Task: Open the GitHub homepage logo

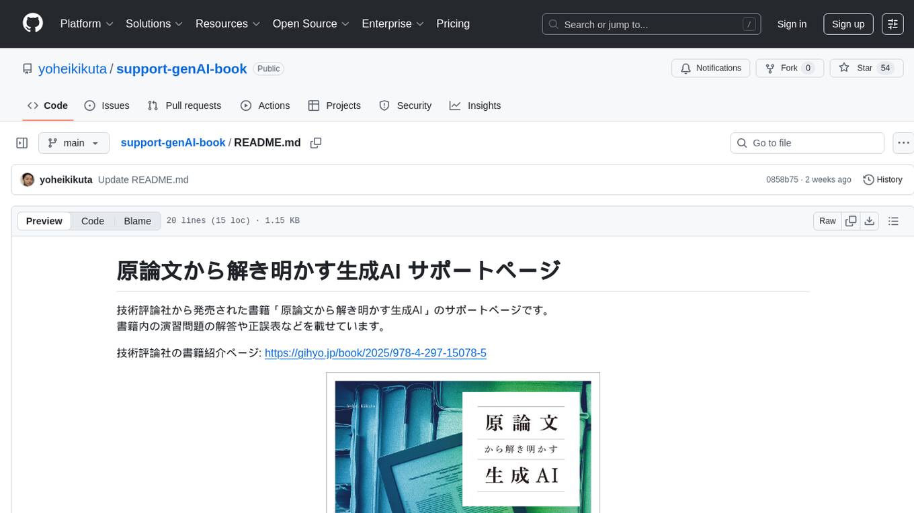Action: click(33, 24)
